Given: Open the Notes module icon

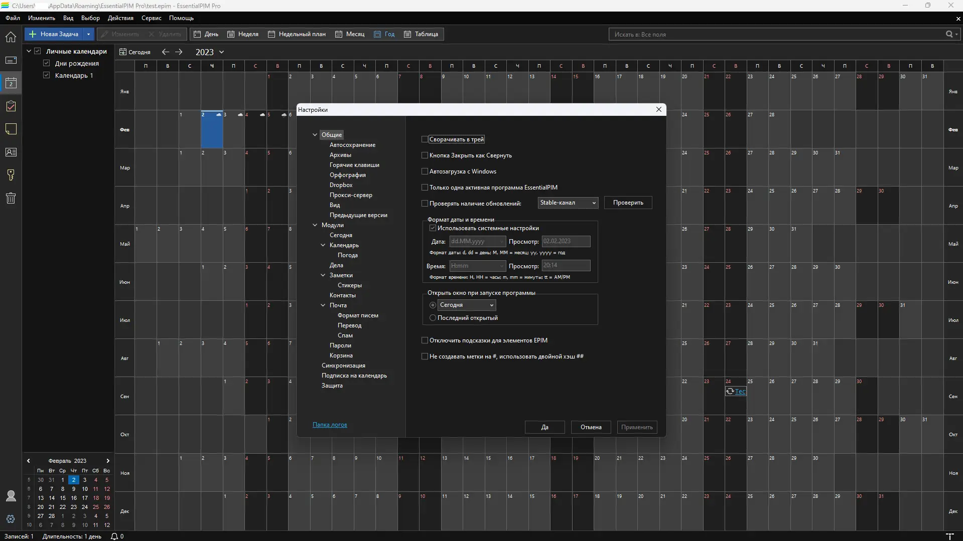Looking at the screenshot, I should coord(11,129).
